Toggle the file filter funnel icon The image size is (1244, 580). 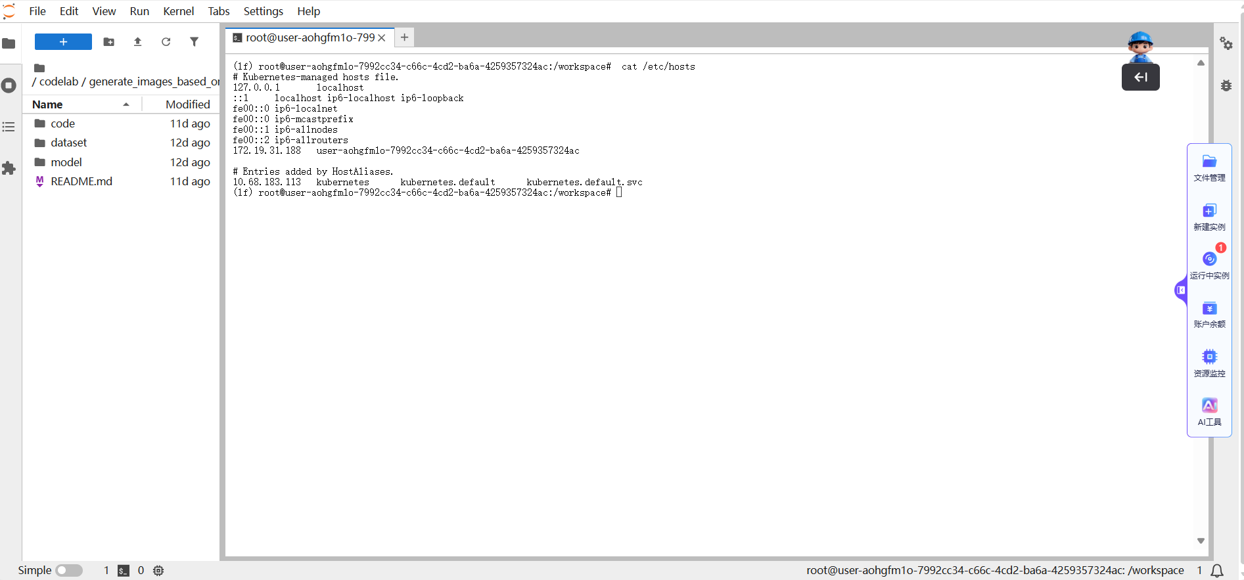(194, 42)
